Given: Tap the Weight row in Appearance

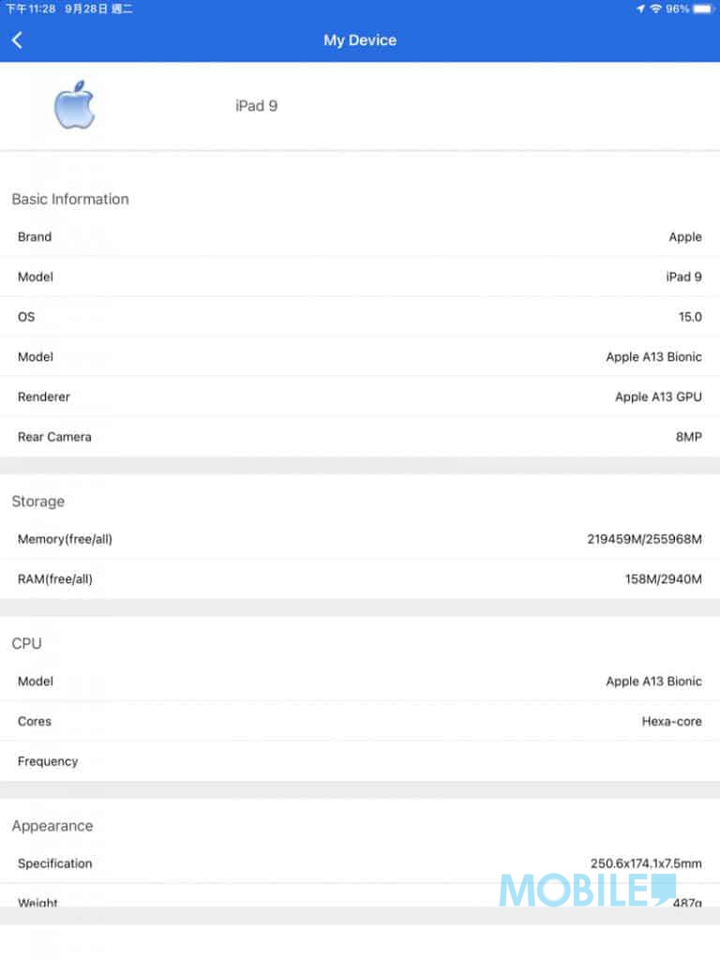Looking at the screenshot, I should coord(360,895).
